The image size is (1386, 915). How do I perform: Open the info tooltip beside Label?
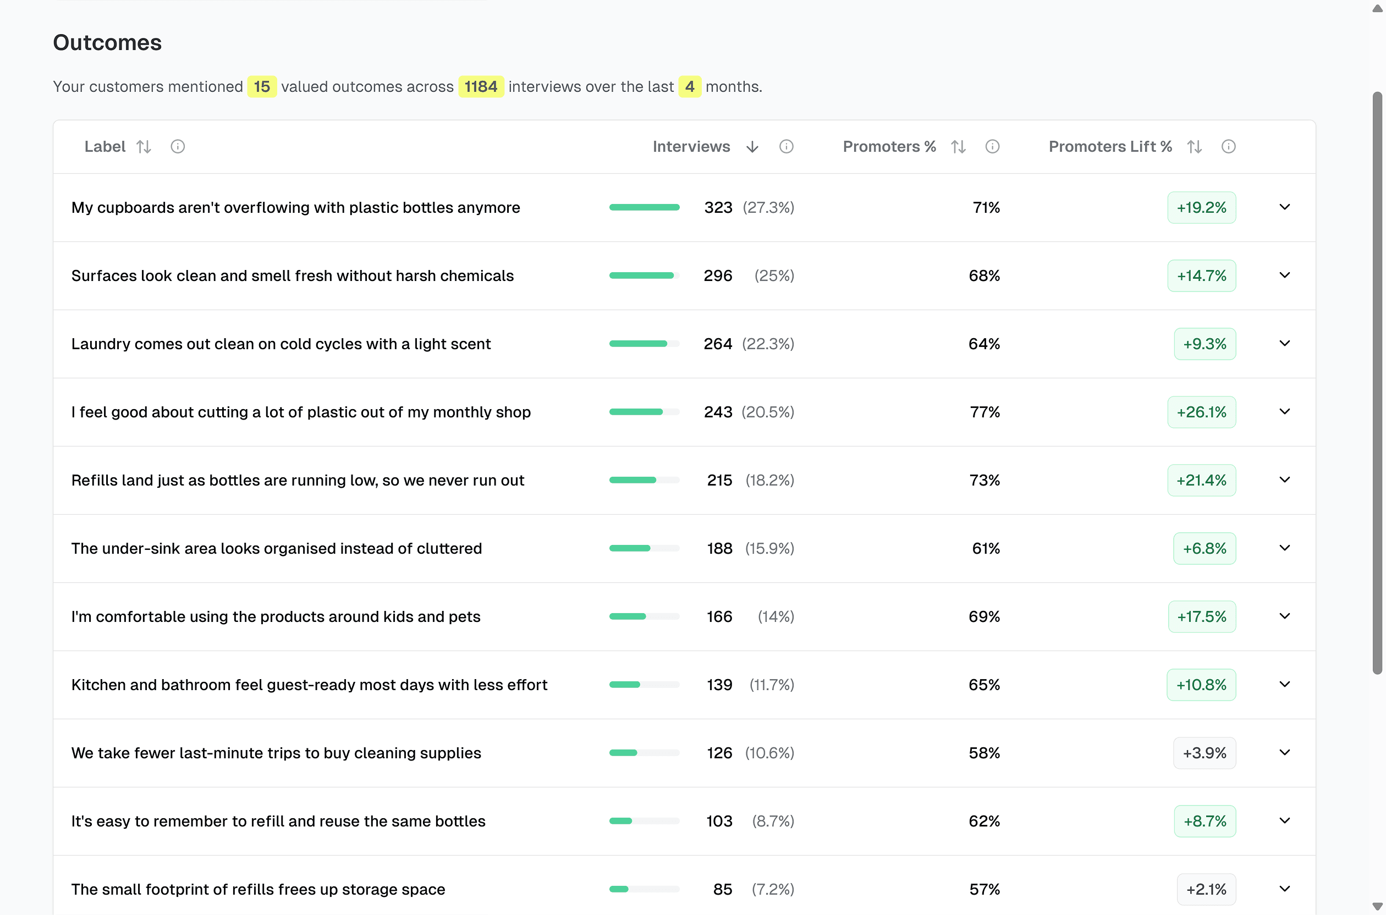178,146
